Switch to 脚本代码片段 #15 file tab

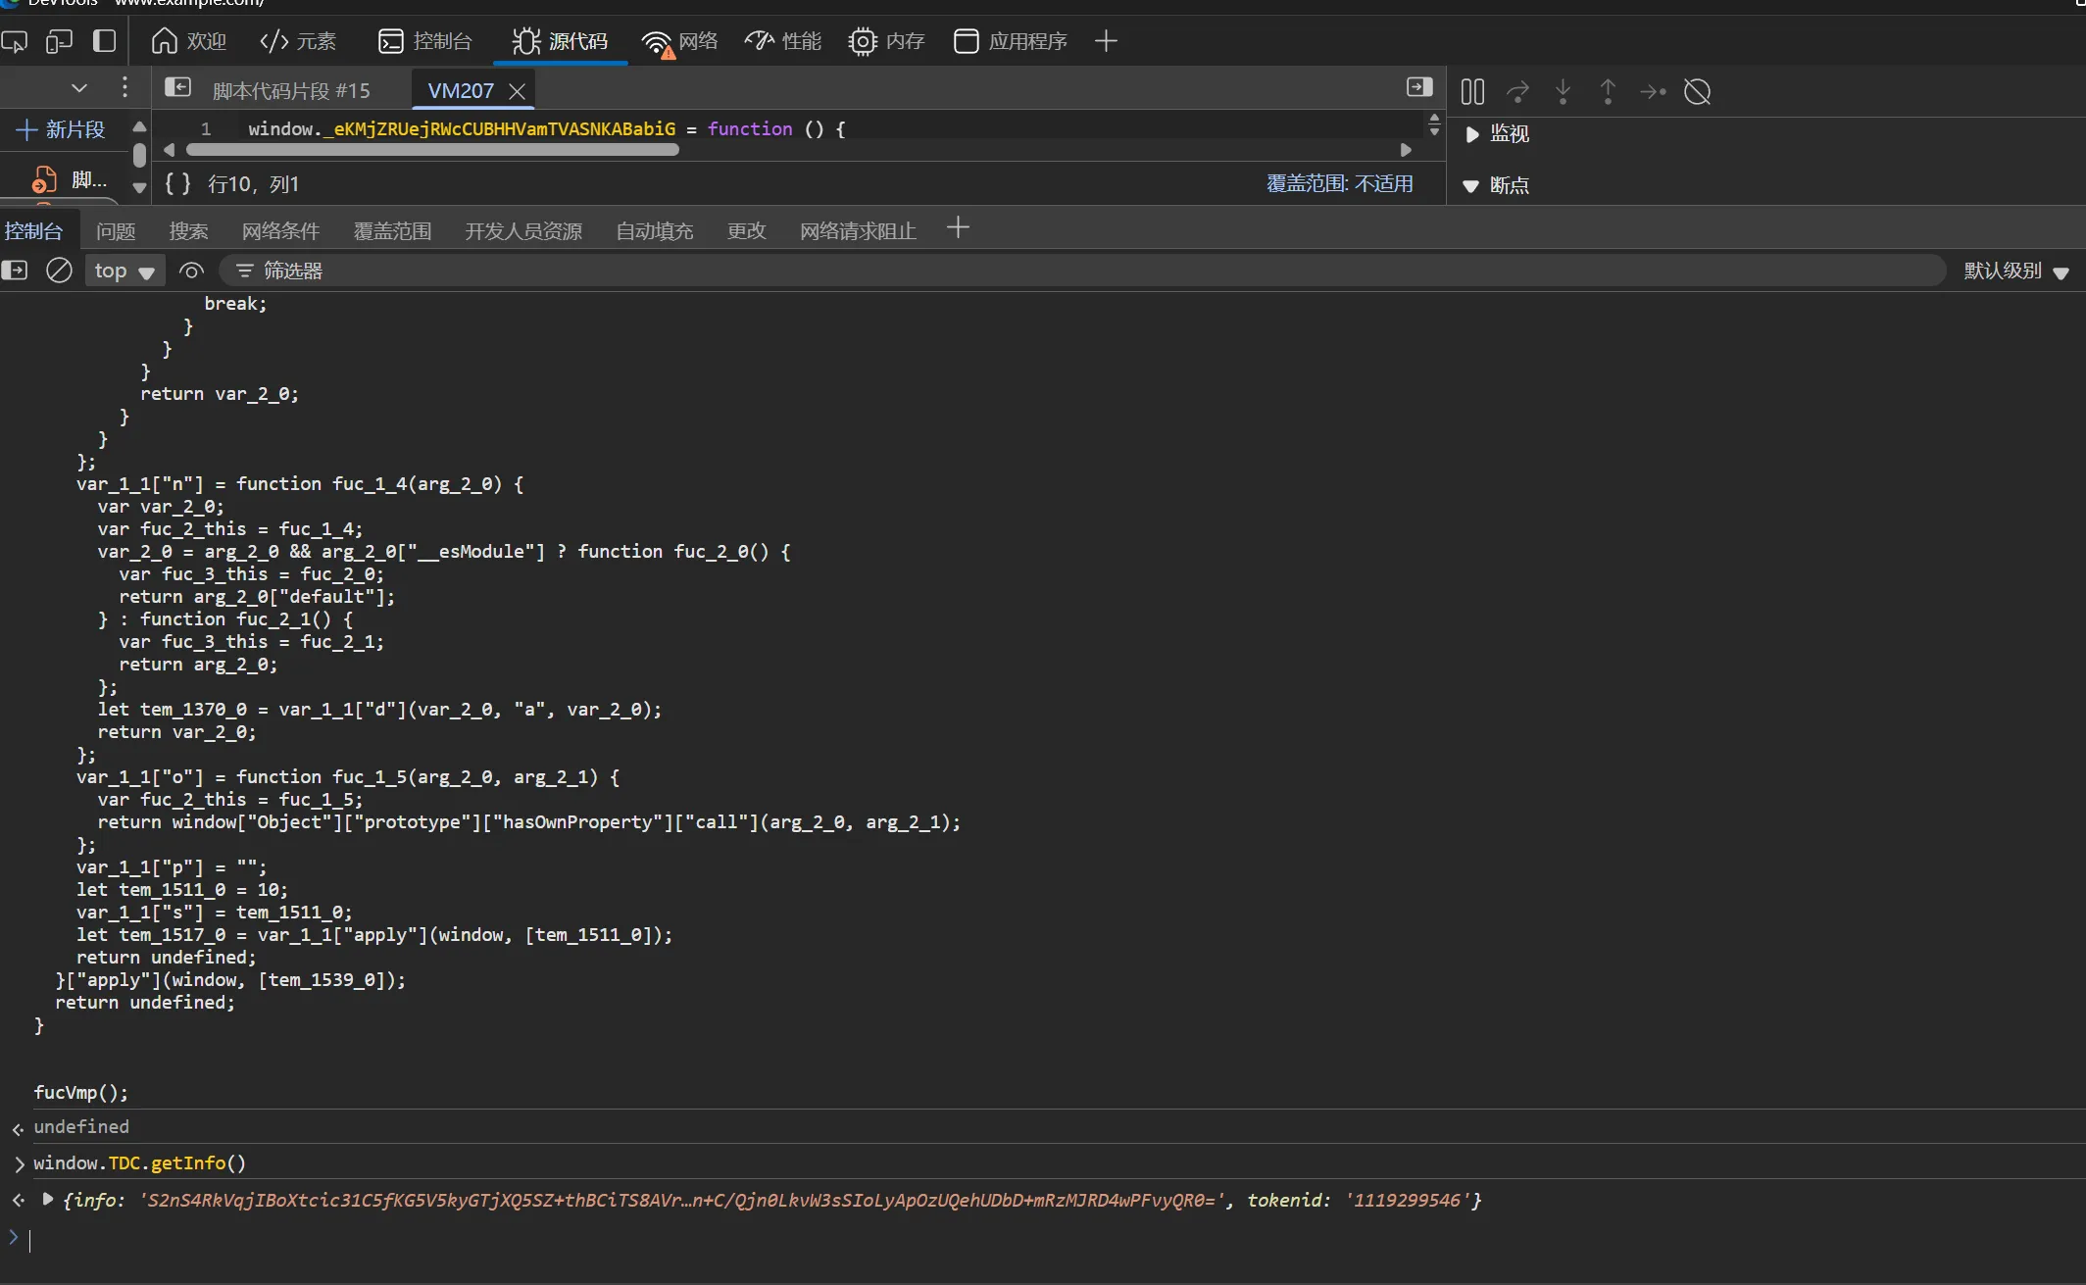291,91
